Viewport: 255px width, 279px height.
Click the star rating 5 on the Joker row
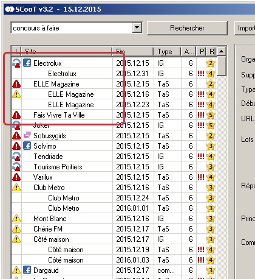pyautogui.click(x=211, y=125)
